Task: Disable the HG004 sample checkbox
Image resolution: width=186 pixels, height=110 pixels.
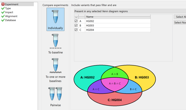Action: (76, 30)
